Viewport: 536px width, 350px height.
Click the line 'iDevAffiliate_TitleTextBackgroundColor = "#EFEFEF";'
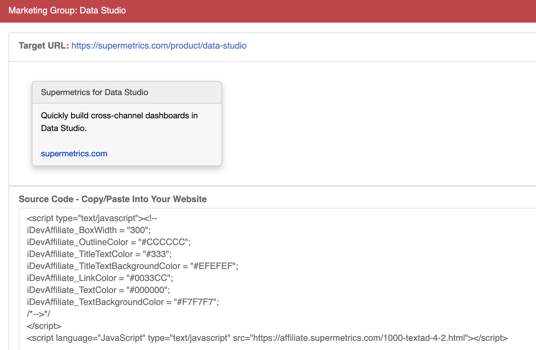[x=133, y=266]
